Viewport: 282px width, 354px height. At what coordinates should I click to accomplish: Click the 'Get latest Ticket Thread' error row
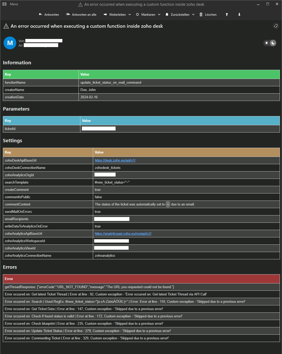[141, 294]
